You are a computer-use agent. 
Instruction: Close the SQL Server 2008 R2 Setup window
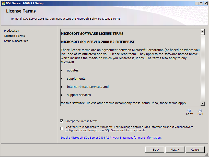[x=205, y=3]
